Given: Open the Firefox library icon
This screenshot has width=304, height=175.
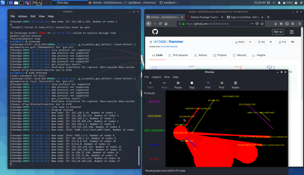Looking at the screenshot, I should 281,24.
